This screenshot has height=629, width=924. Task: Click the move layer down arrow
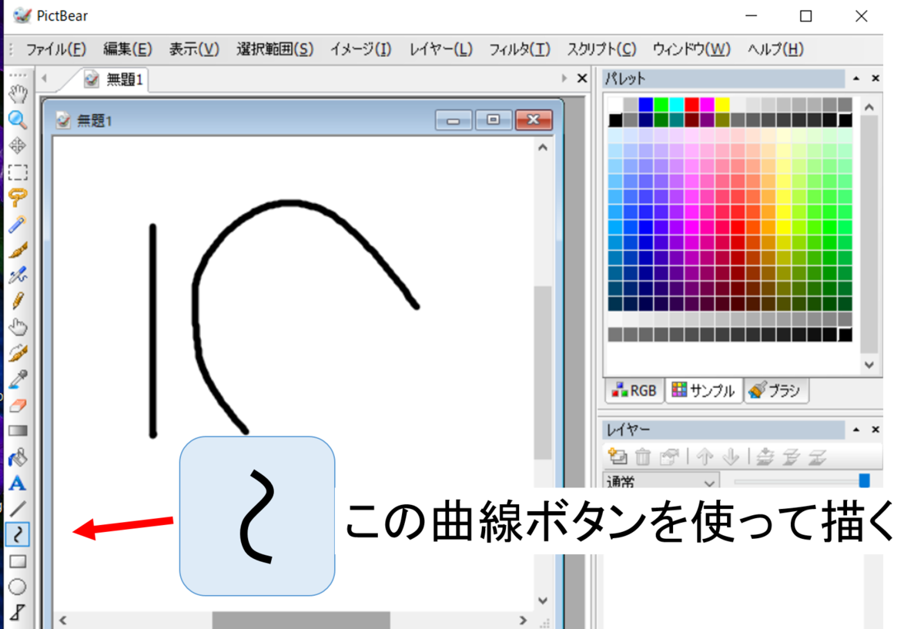[x=730, y=456]
